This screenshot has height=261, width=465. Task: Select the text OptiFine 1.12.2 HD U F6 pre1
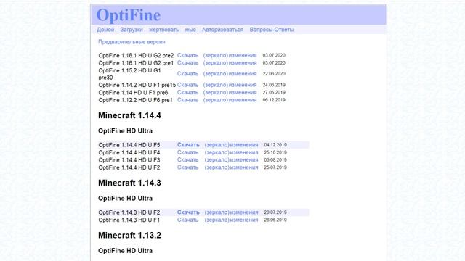click(136, 100)
